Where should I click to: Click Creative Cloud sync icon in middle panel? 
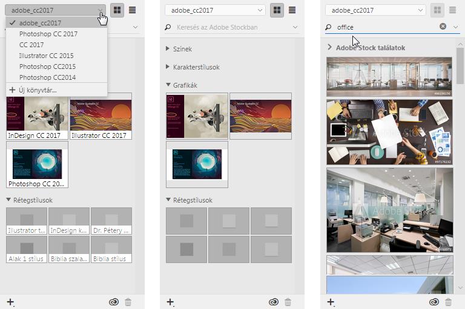pos(274,302)
